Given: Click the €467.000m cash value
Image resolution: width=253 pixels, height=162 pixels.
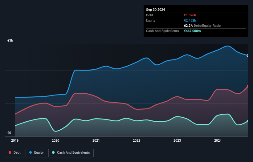Looking at the screenshot, I should [x=192, y=31].
